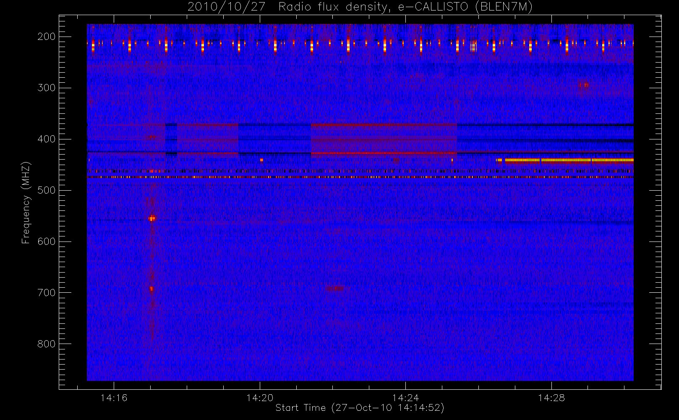Click the 'Start Time (27-Oct-10 14:14:52)' label
Screen dimensions: 679x420
click(360, 408)
